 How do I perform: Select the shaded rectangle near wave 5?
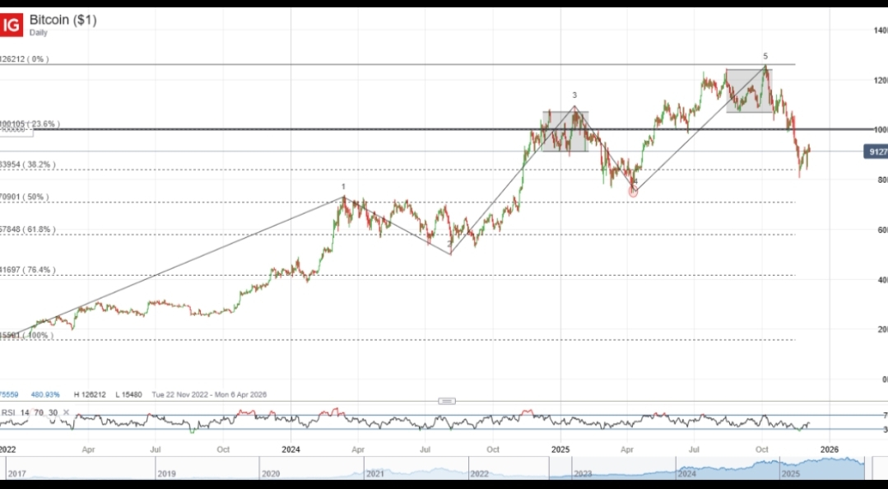tap(748, 91)
